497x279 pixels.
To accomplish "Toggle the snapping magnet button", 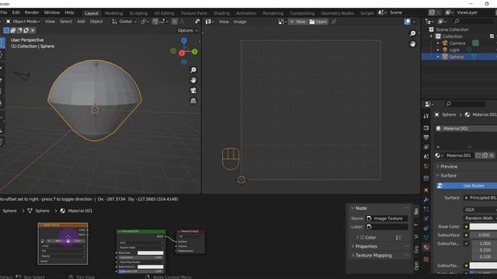I will pyautogui.click(x=155, y=22).
